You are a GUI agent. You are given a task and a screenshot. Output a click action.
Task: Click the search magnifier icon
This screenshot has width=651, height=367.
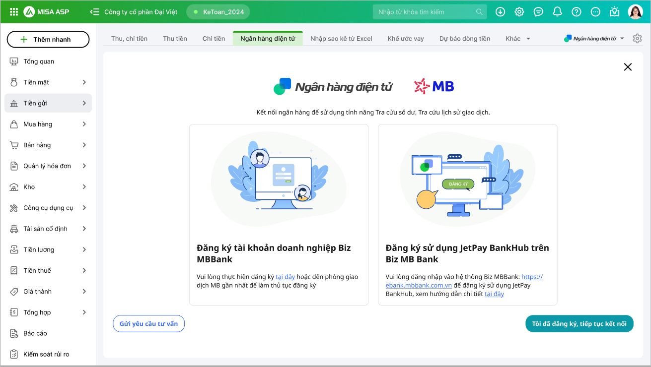tap(479, 12)
